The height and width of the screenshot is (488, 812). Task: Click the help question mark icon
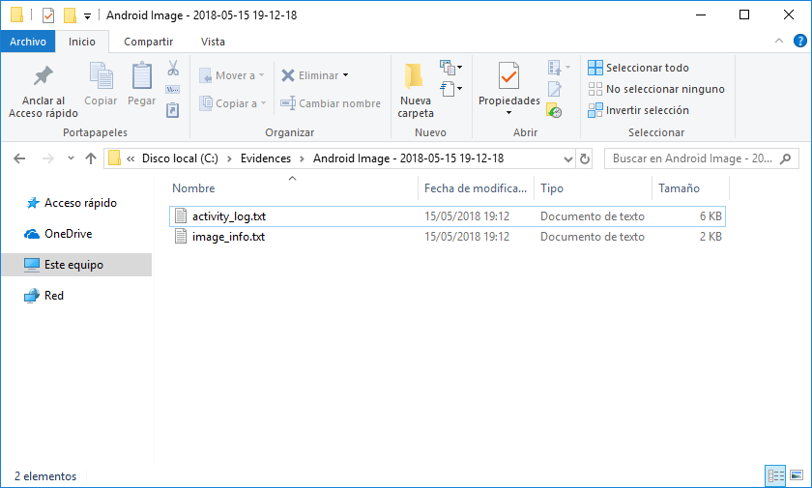(799, 42)
